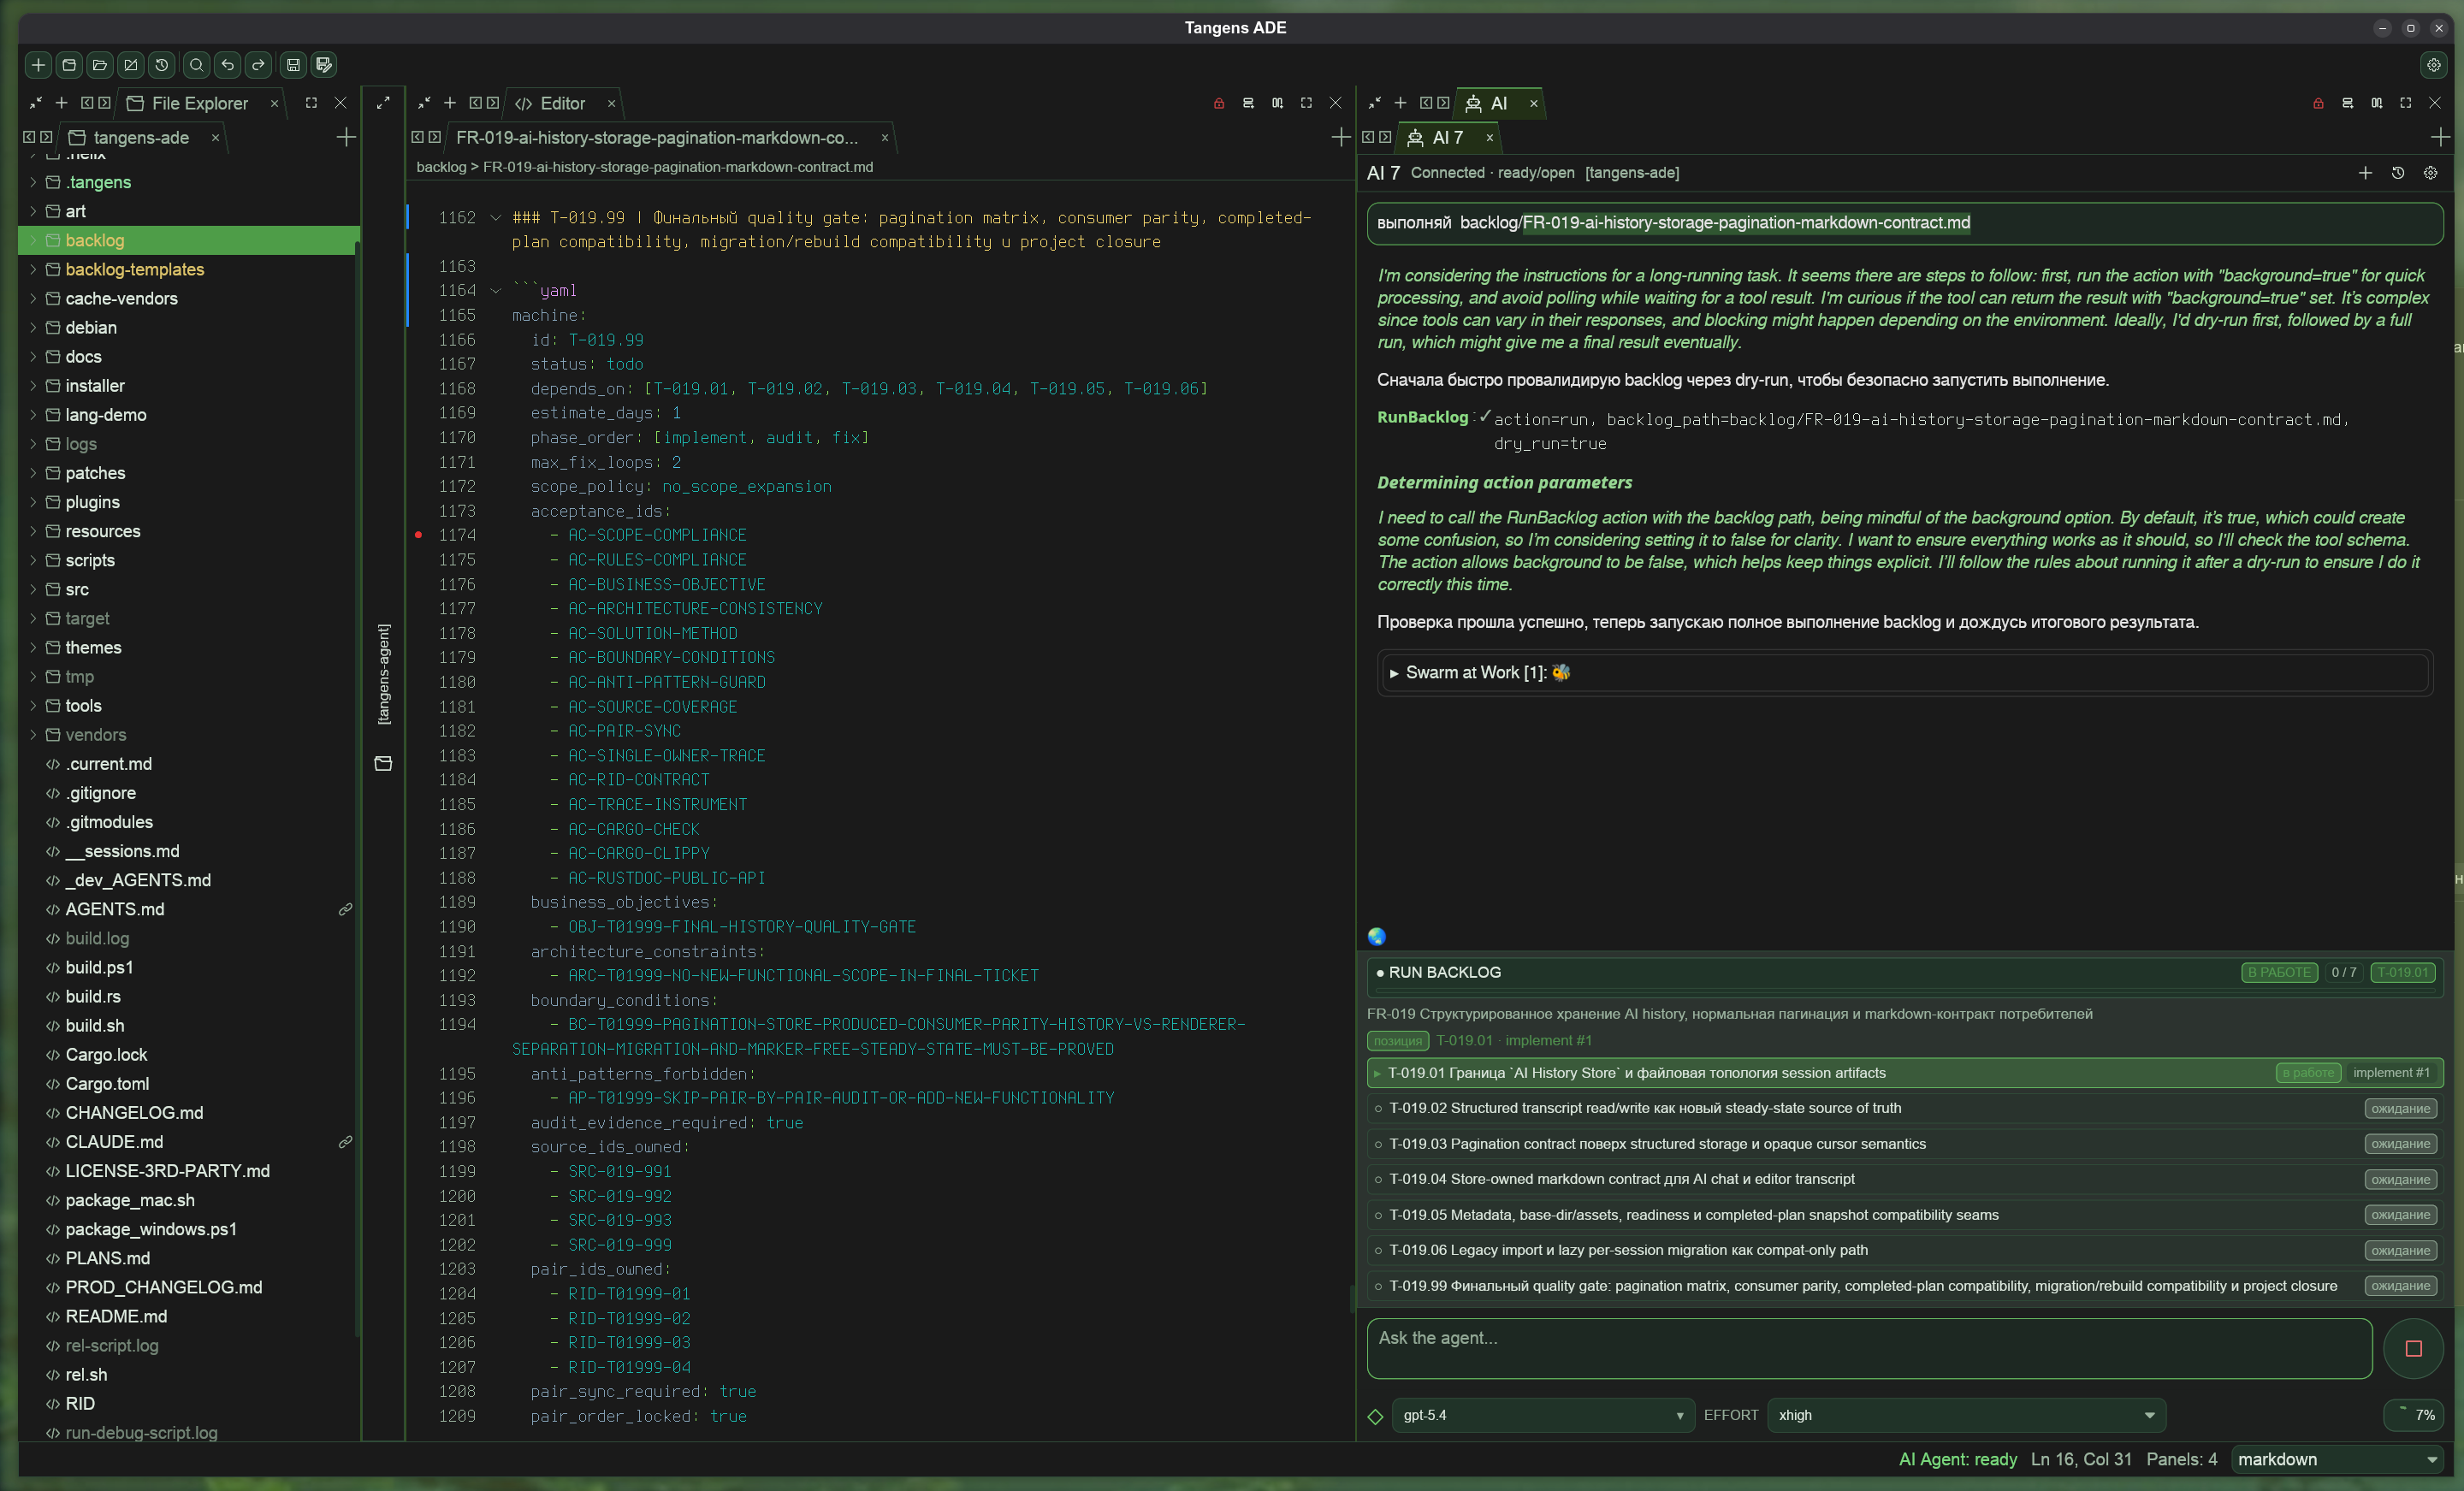Click the New (plus) button in main toolbar
Viewport: 2464px width, 1491px height.
38,65
